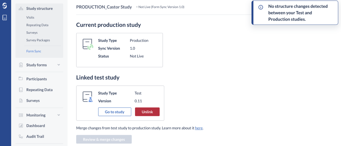Expand the Study forms chevron

59,65
